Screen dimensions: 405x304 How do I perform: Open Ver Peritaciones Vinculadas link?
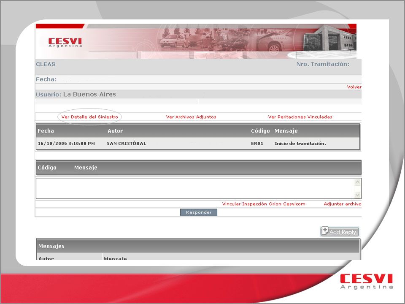(x=300, y=117)
